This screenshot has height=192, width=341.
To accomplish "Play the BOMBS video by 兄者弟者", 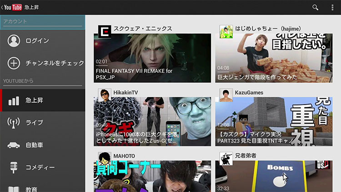I will coord(274,177).
